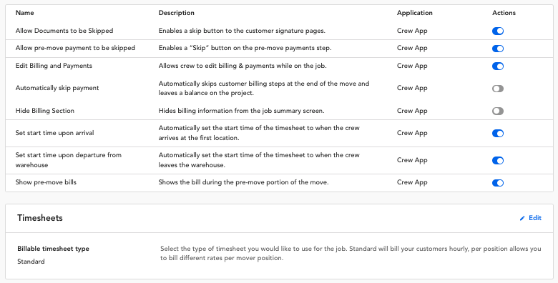558x283 pixels.
Task: Toggle Edit Billing and Payments off
Action: coord(498,66)
